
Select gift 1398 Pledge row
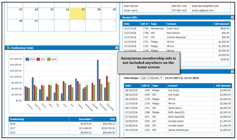(178, 113)
